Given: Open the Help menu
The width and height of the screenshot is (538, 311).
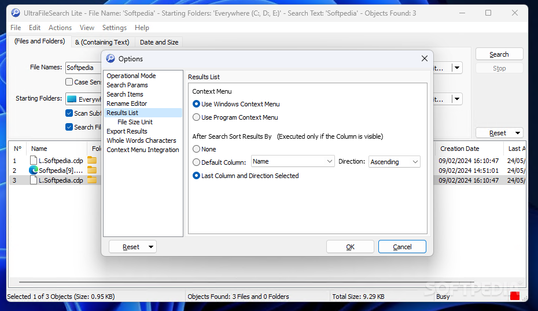Looking at the screenshot, I should (142, 27).
